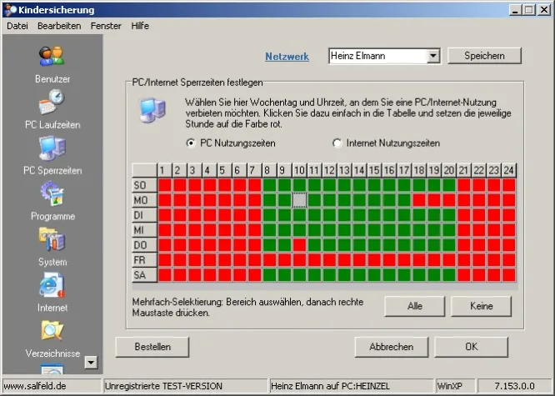Open PC Sperrzeiten in the sidebar
The height and width of the screenshot is (396, 555).
point(52,148)
